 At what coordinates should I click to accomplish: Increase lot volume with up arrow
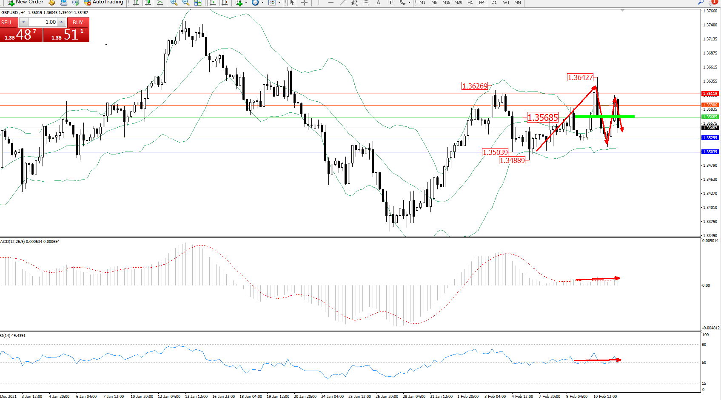click(62, 22)
